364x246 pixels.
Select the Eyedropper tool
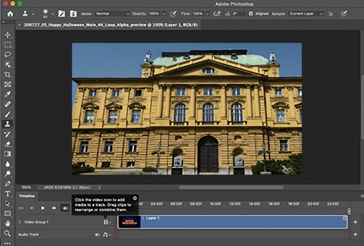point(8,94)
